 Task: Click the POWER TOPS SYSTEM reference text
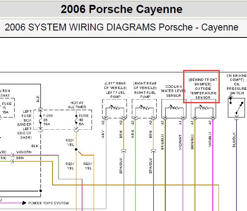pyautogui.click(x=48, y=203)
